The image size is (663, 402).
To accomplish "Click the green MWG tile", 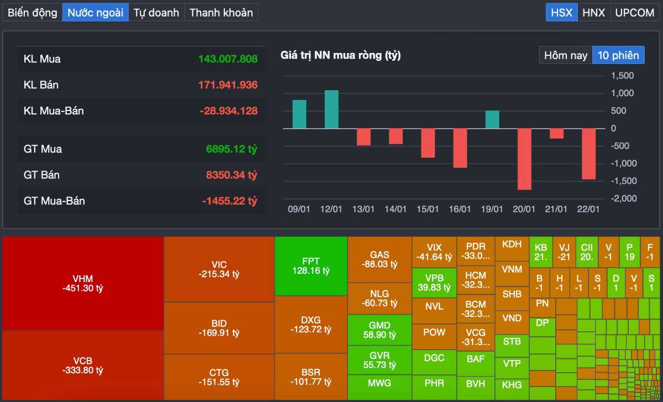I will (x=380, y=388).
